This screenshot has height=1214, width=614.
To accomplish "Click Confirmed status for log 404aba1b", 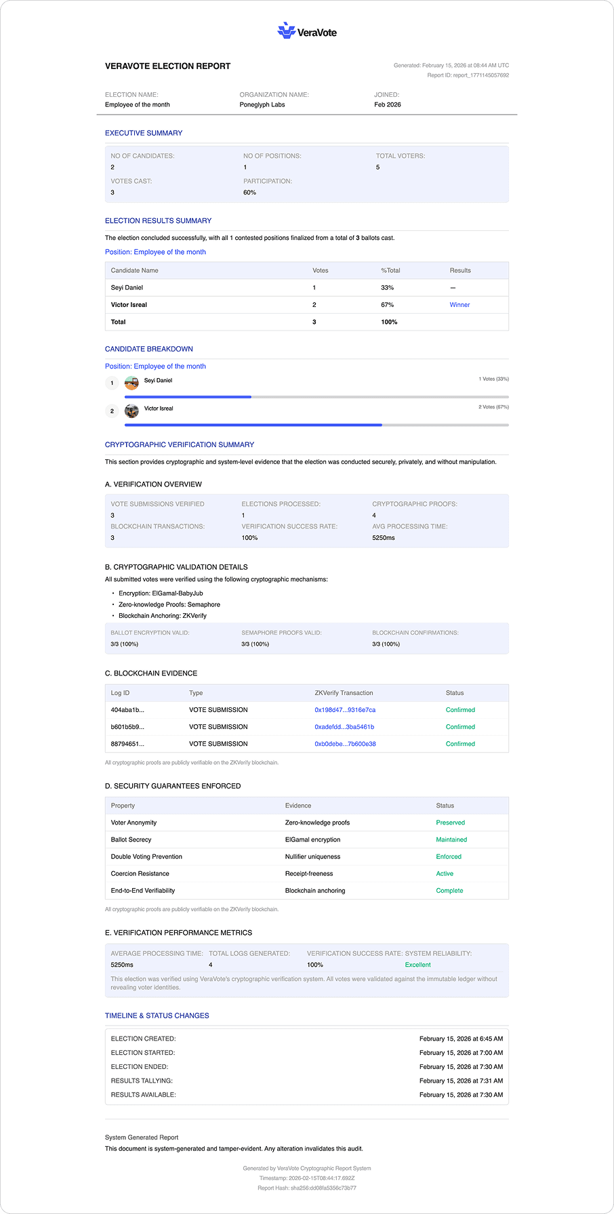I will (x=460, y=710).
